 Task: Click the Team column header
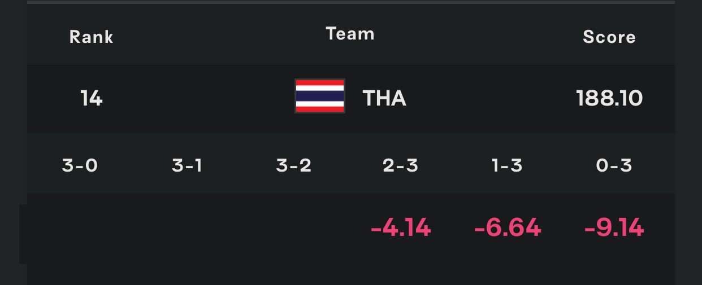[x=350, y=34]
